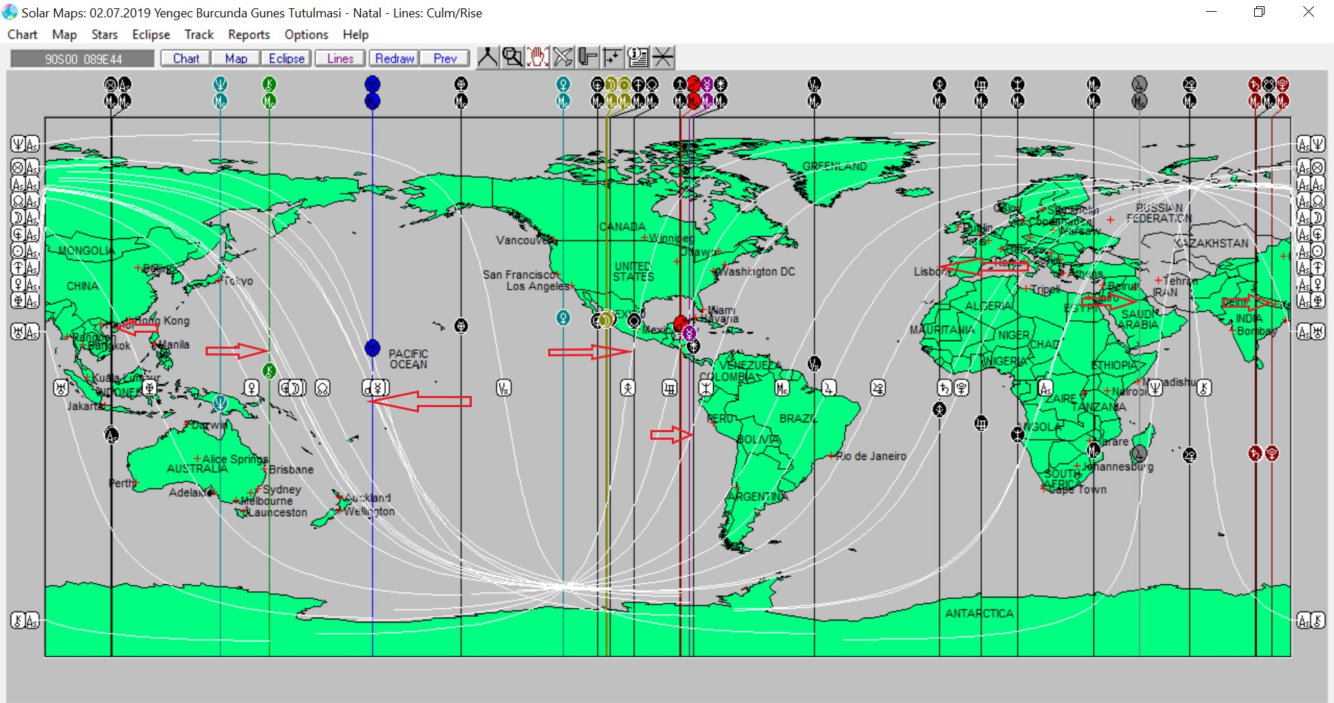Click the Eclipse toolbar button

[286, 58]
